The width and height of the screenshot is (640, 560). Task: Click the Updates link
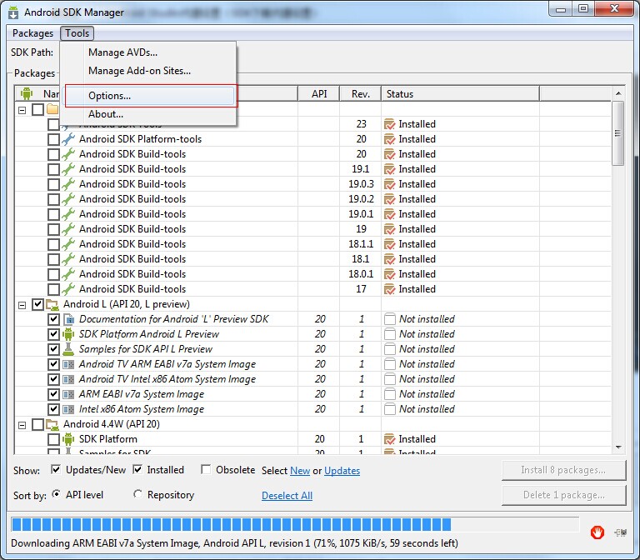pyautogui.click(x=342, y=471)
